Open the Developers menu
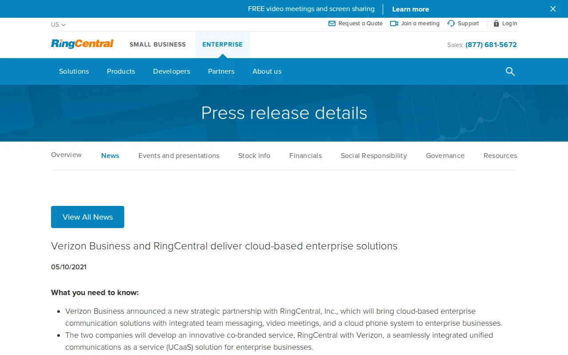The height and width of the screenshot is (355, 568). pos(172,71)
